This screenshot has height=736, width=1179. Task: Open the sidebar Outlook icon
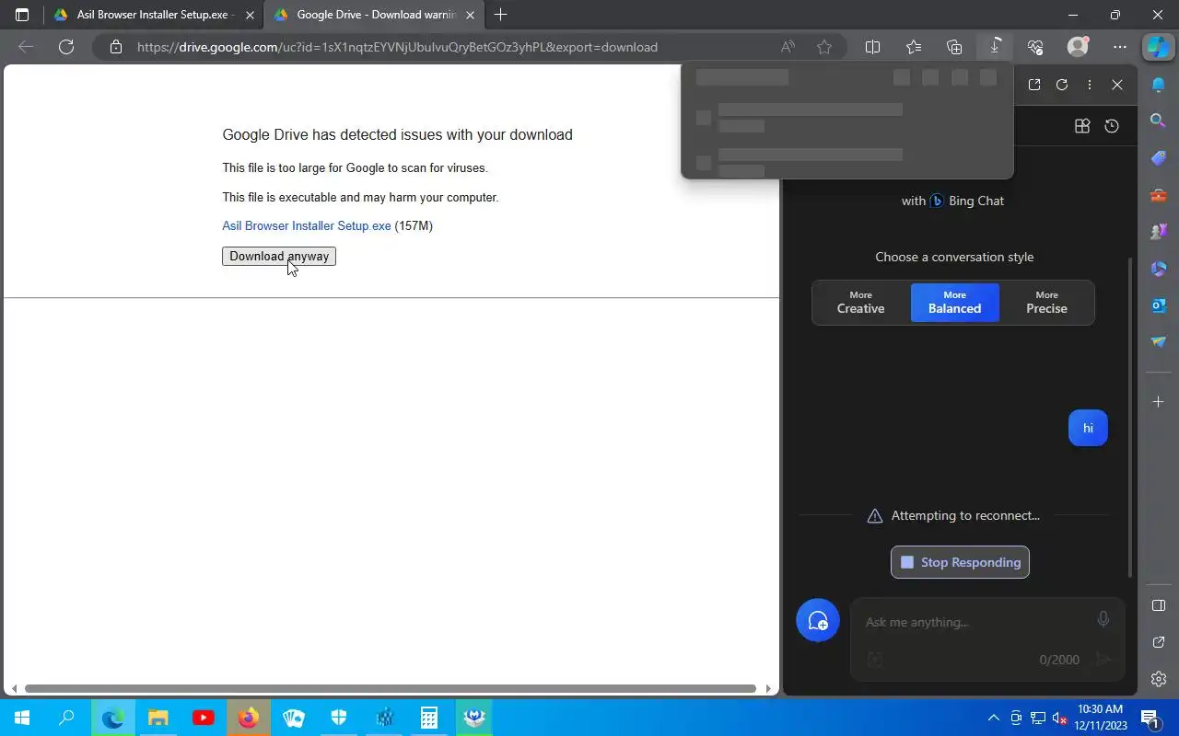point(1159,305)
